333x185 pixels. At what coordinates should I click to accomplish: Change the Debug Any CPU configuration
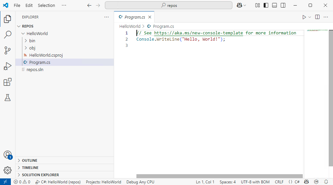click(x=140, y=182)
